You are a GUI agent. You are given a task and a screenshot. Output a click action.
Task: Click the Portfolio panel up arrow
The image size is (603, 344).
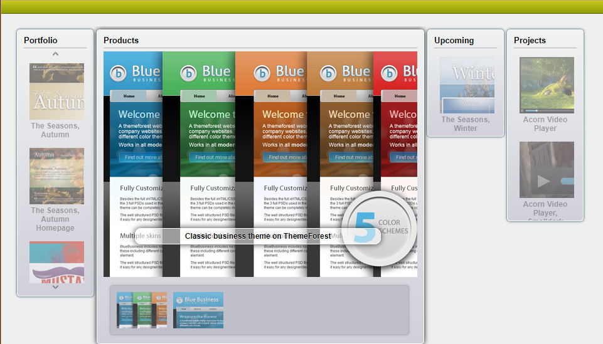(55, 54)
